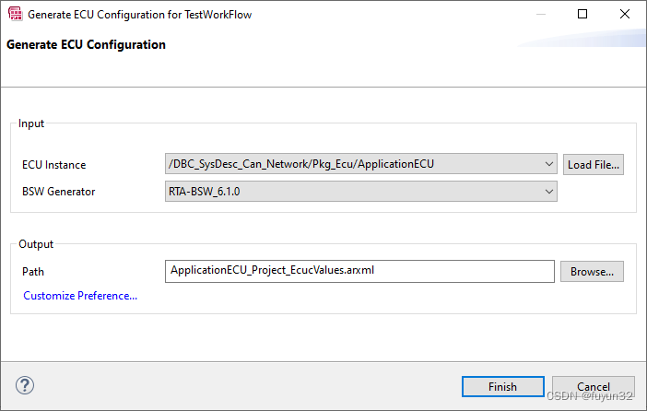Open help via the question mark icon
The image size is (647, 411).
click(25, 385)
